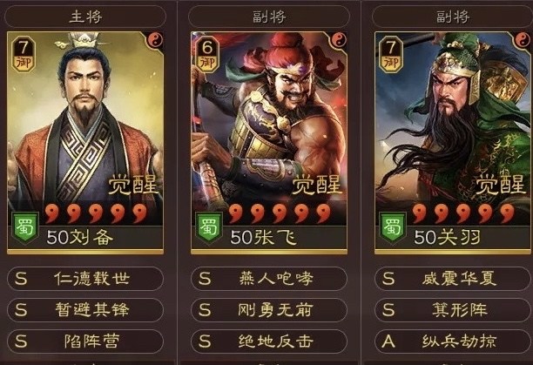Tap the yin-yang icon on Liu Bei's card

click(155, 41)
